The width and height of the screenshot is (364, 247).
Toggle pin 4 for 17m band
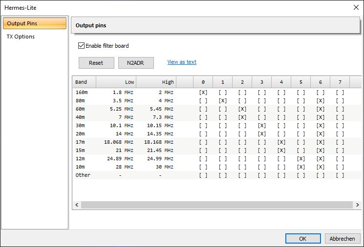tap(281, 142)
